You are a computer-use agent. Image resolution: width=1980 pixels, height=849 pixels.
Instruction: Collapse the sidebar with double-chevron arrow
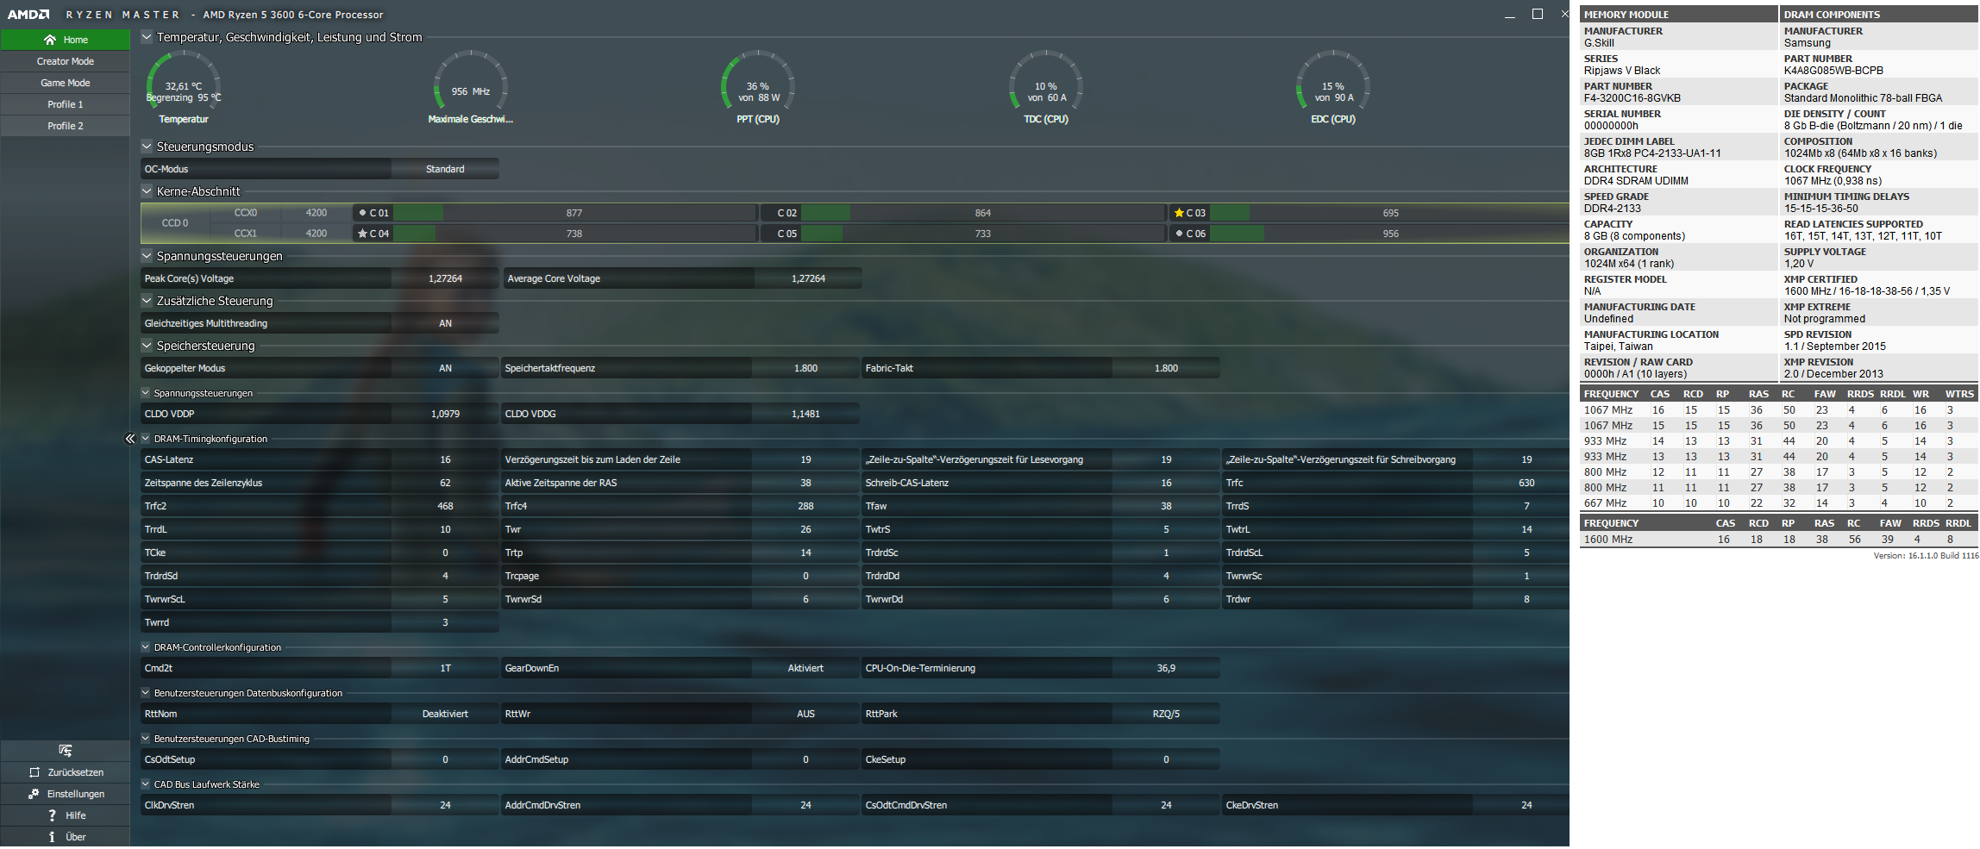tap(130, 439)
